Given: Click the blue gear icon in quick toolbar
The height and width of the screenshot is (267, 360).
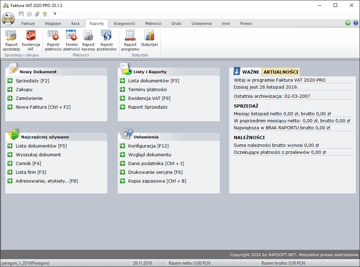Looking at the screenshot, I should pyautogui.click(x=37, y=14).
